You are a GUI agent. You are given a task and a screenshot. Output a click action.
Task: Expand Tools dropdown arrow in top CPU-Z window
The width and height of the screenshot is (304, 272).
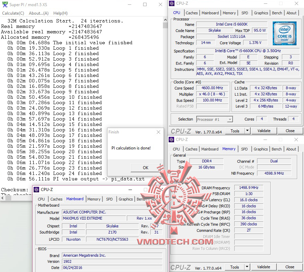point(247,131)
